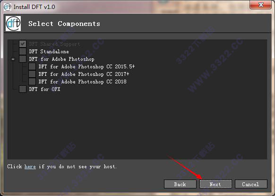
Task: Click Next to continue installation
Action: [x=215, y=184]
